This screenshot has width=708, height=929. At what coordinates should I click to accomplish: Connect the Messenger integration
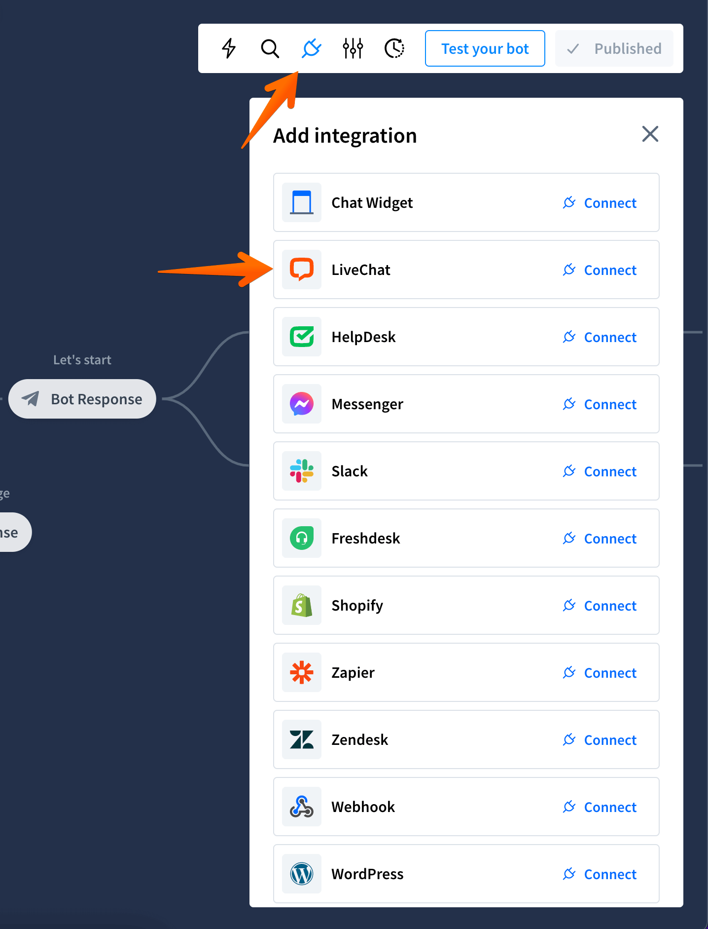tap(600, 404)
